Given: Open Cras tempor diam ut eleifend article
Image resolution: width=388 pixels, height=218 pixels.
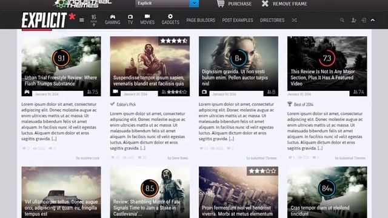Looking at the screenshot, I should point(319,211).
